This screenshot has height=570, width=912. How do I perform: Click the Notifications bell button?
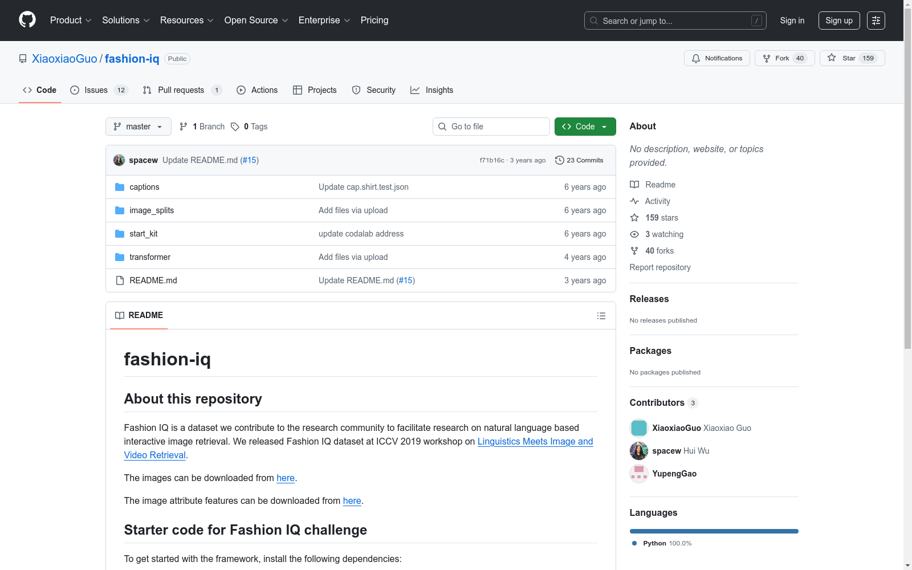(x=717, y=58)
